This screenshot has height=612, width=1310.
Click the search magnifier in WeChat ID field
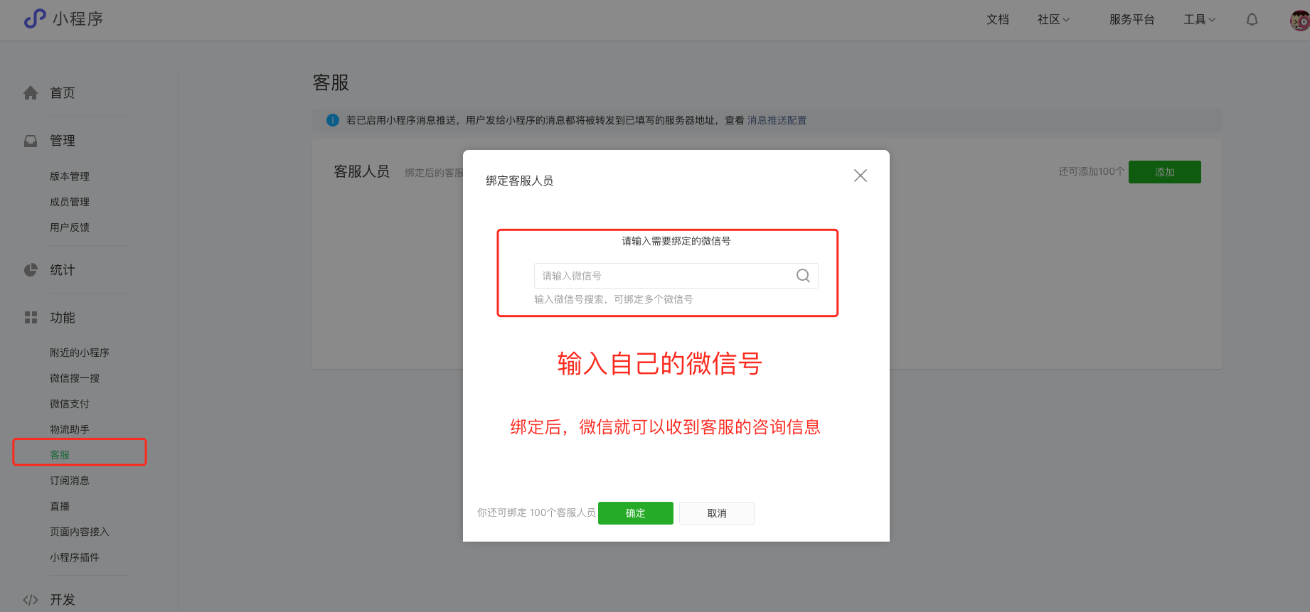point(803,276)
